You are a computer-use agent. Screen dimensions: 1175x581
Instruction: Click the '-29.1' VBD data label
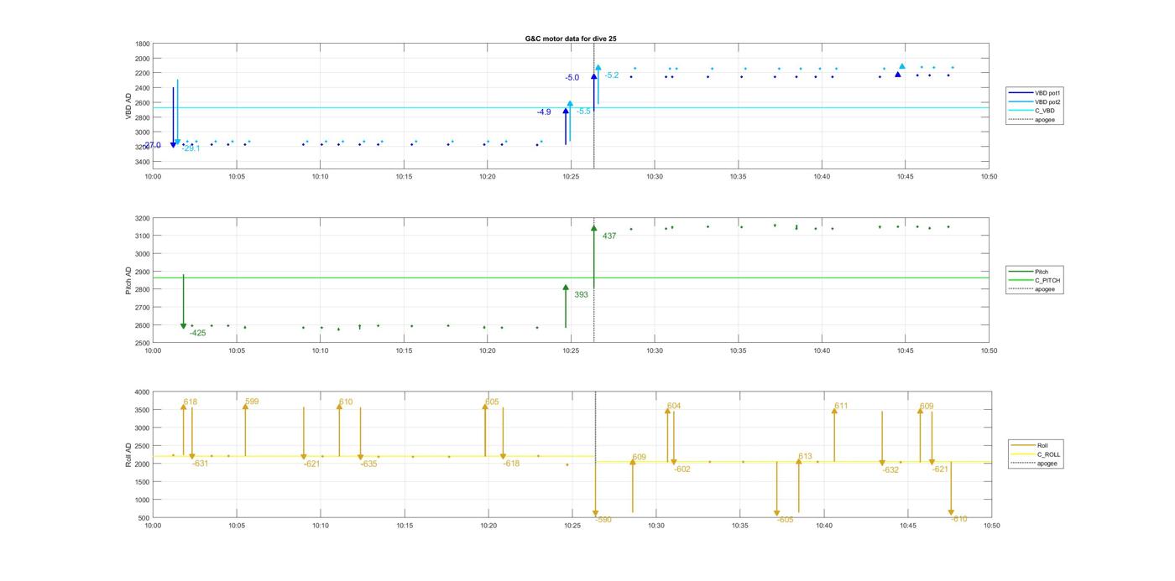tap(191, 148)
